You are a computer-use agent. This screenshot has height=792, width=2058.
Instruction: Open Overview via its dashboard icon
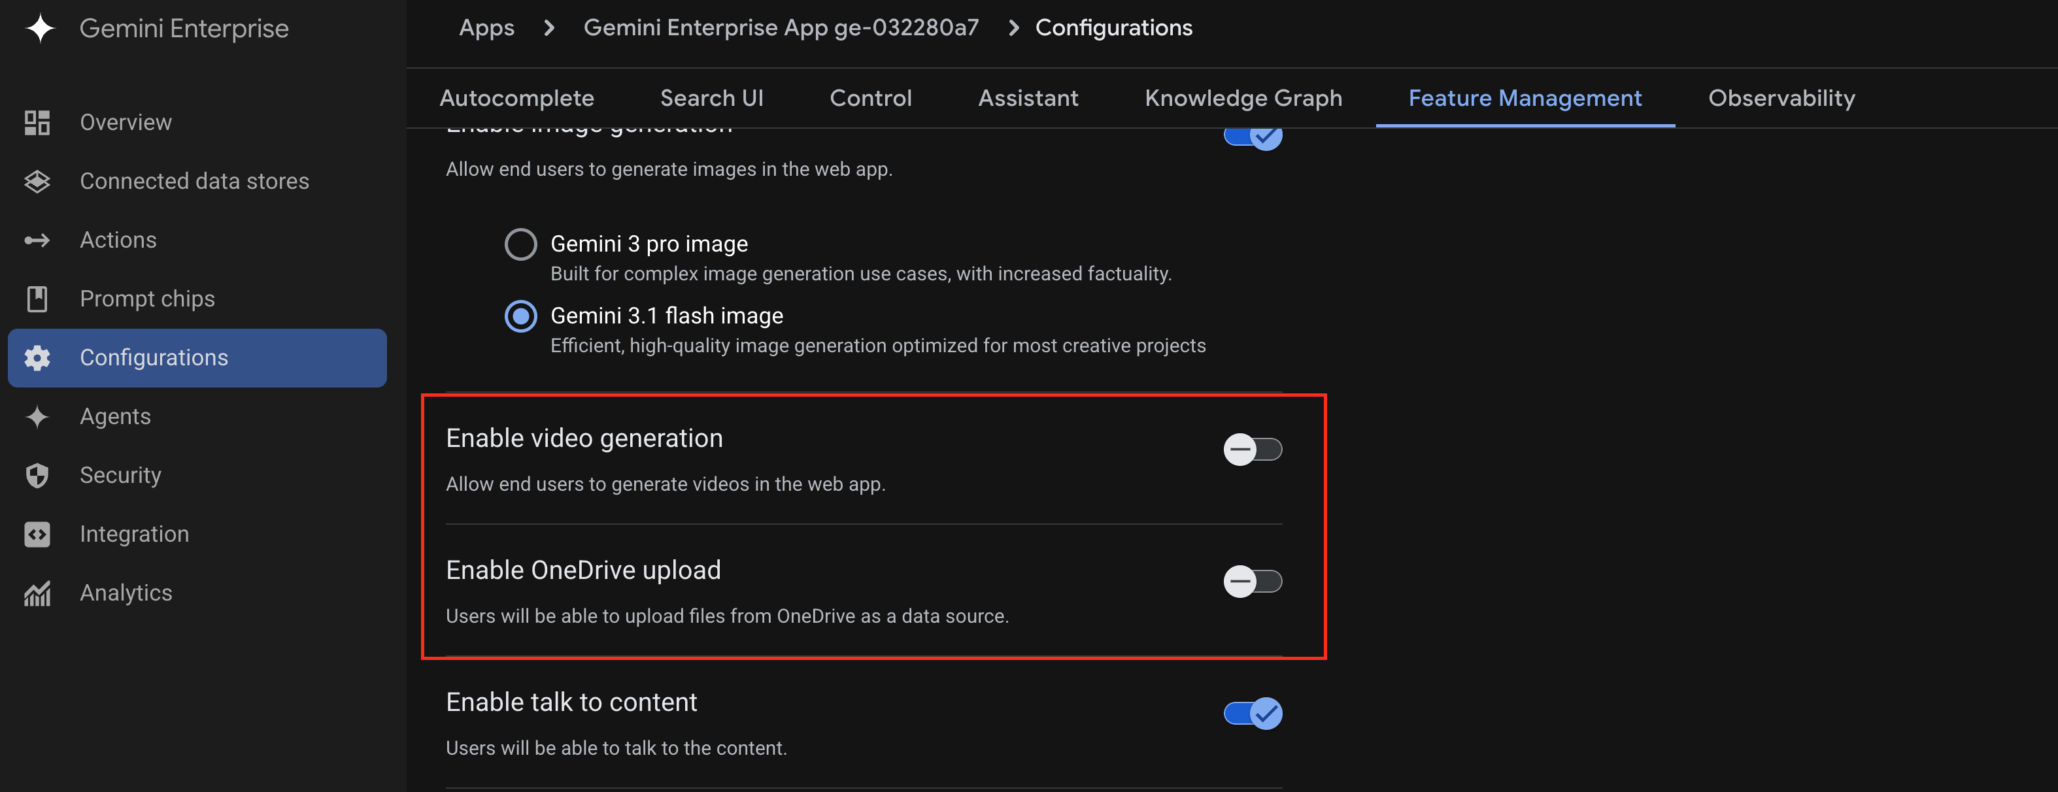(37, 122)
